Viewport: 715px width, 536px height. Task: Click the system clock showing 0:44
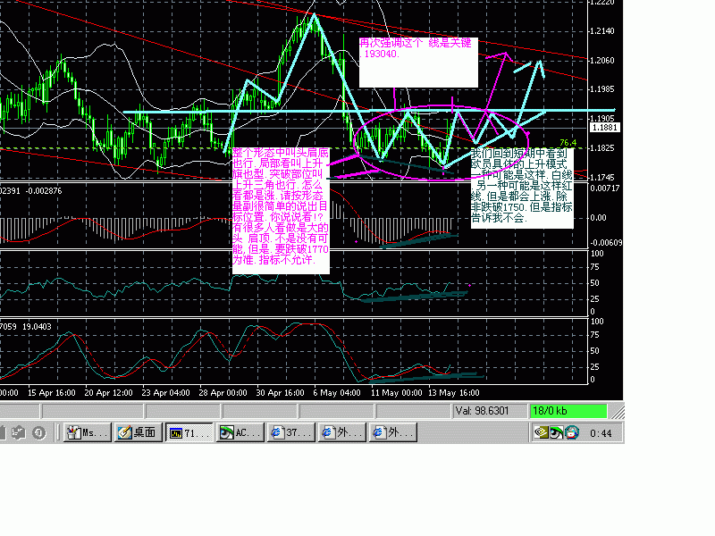[x=601, y=433]
